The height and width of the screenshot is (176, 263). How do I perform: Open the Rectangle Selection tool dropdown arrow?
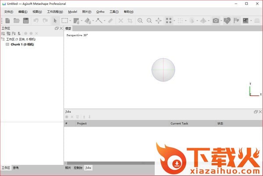[x=70, y=21]
